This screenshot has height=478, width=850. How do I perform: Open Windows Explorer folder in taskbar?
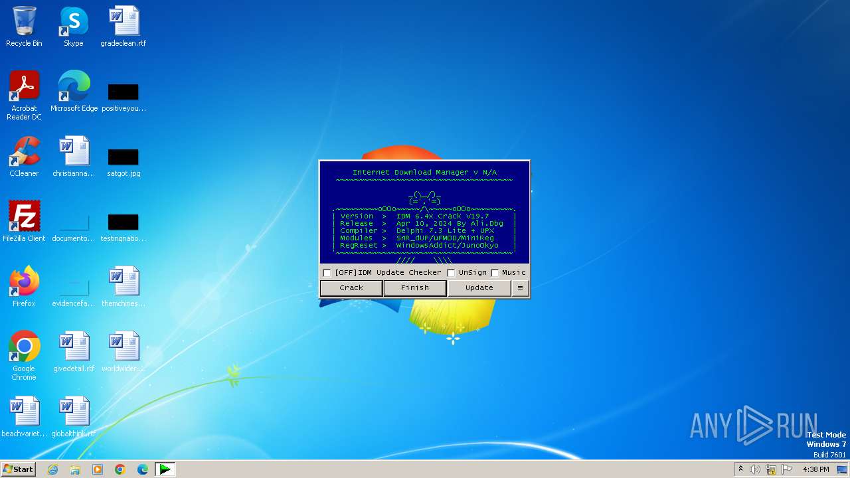(x=75, y=469)
